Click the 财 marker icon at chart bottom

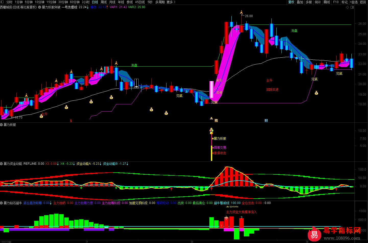(x=266, y=120)
